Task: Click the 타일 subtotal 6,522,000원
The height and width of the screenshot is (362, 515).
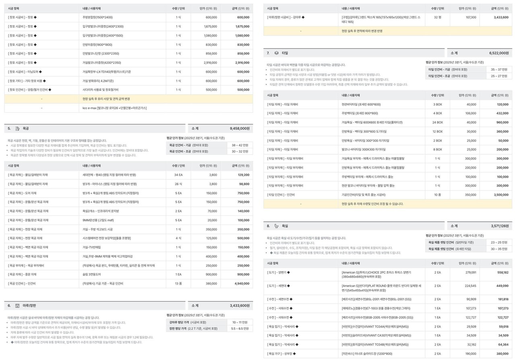Action: (x=499, y=53)
